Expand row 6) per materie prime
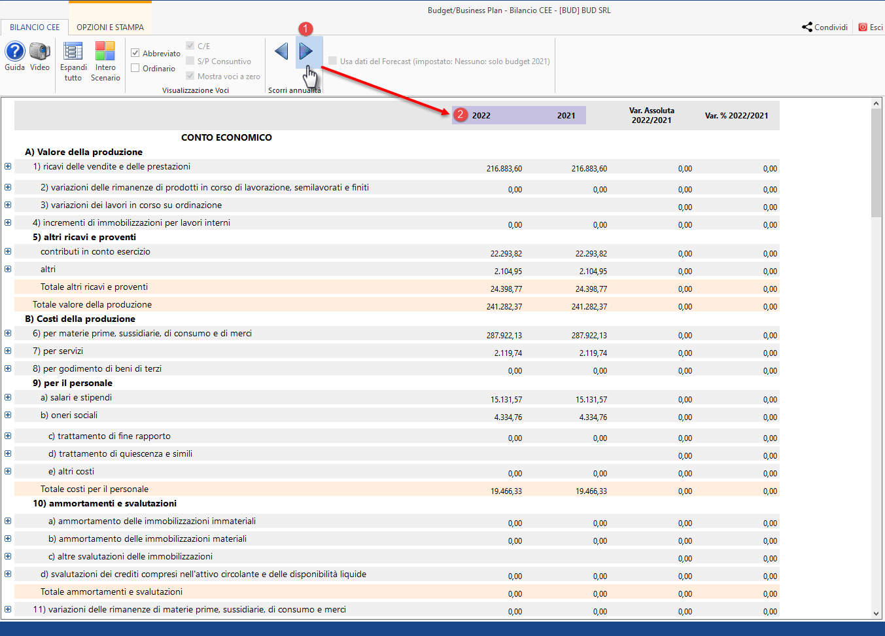The image size is (885, 636). [x=8, y=333]
